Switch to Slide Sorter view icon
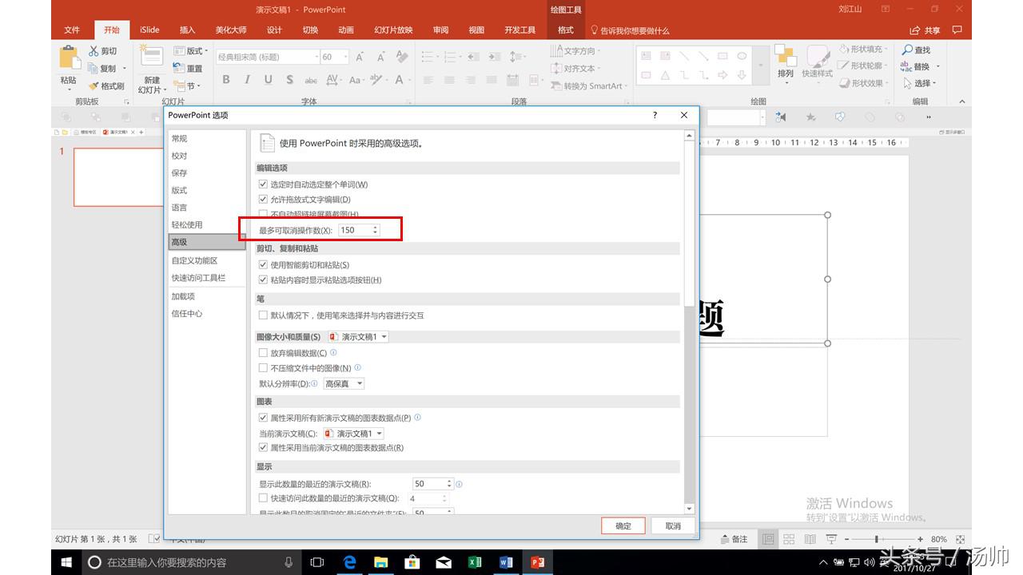The height and width of the screenshot is (575, 1023). [x=789, y=539]
